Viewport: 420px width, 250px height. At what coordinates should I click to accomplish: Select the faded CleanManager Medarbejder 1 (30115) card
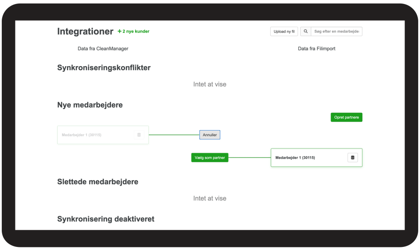(x=103, y=135)
